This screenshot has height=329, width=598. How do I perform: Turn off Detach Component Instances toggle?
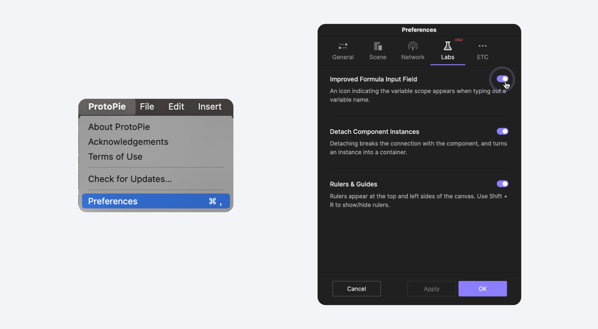coord(502,131)
